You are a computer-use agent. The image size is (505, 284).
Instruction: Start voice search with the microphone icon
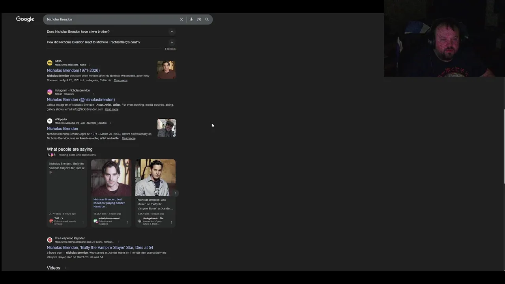[191, 19]
